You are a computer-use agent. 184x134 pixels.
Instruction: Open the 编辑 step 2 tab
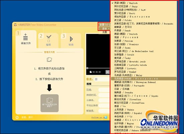click(49, 41)
